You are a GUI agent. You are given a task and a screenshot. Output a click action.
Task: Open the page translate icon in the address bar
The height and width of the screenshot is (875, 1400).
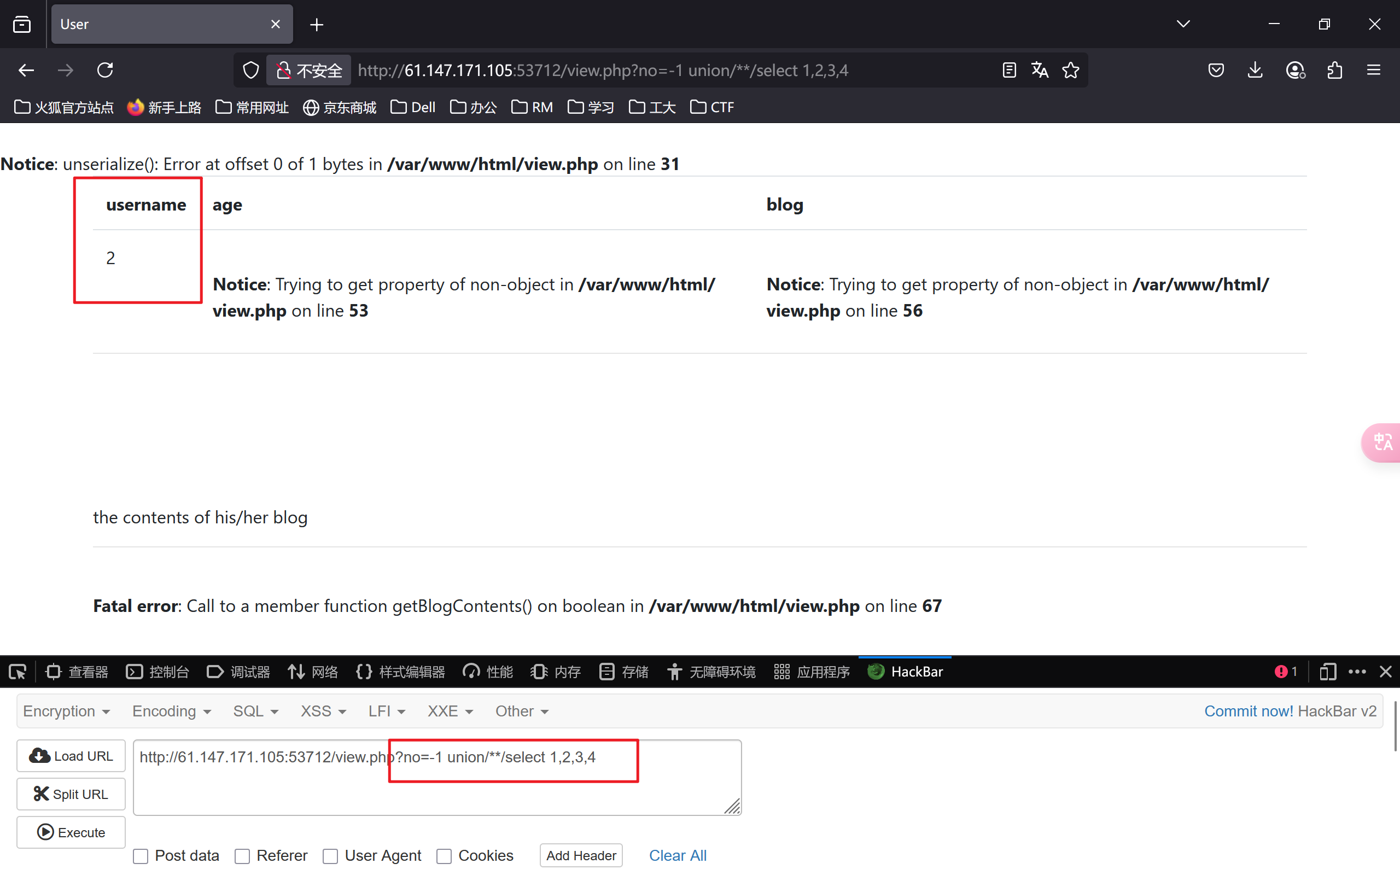click(x=1040, y=71)
